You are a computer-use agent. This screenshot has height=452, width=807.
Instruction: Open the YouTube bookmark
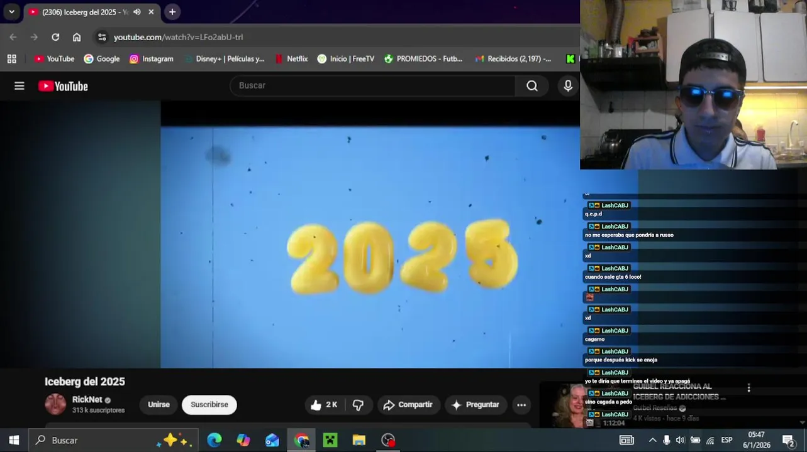[54, 58]
